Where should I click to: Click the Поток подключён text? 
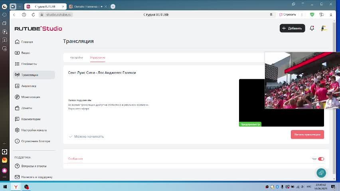pos(79,100)
